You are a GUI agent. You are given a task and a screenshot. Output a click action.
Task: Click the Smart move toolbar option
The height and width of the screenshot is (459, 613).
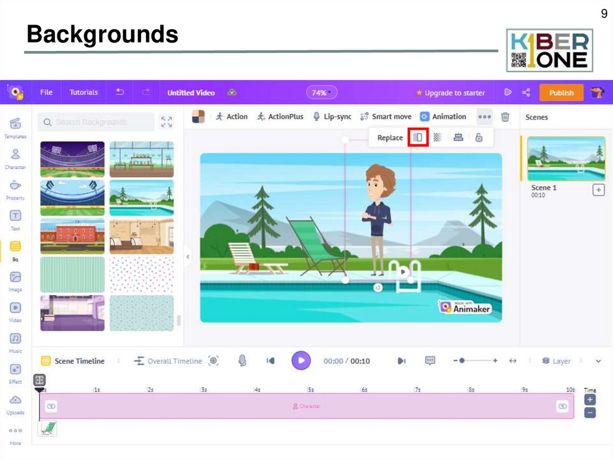386,117
